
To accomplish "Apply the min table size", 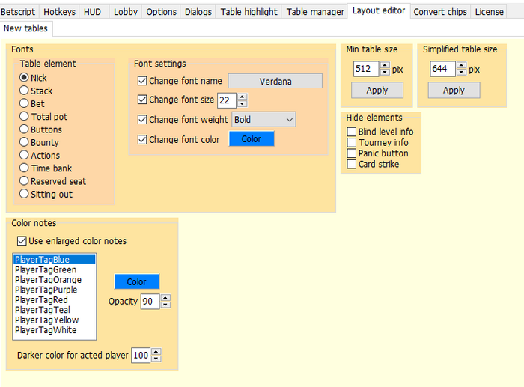I will [377, 90].
